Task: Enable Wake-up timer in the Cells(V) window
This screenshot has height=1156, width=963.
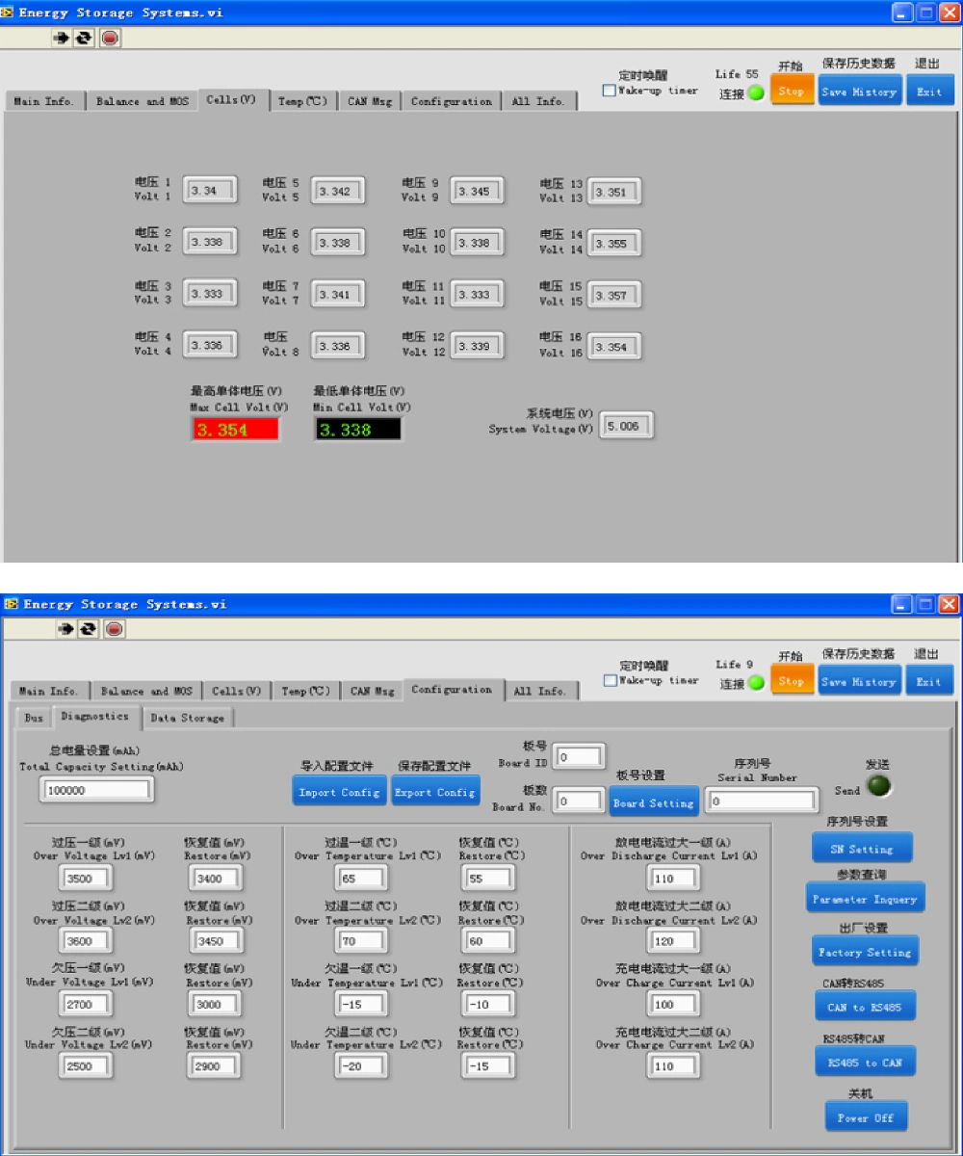Action: 609,92
